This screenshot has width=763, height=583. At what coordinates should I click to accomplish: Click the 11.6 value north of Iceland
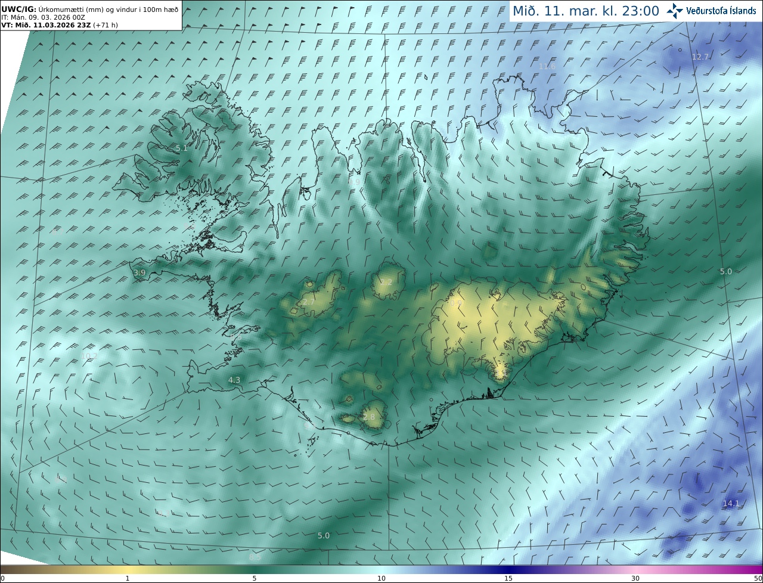(547, 66)
